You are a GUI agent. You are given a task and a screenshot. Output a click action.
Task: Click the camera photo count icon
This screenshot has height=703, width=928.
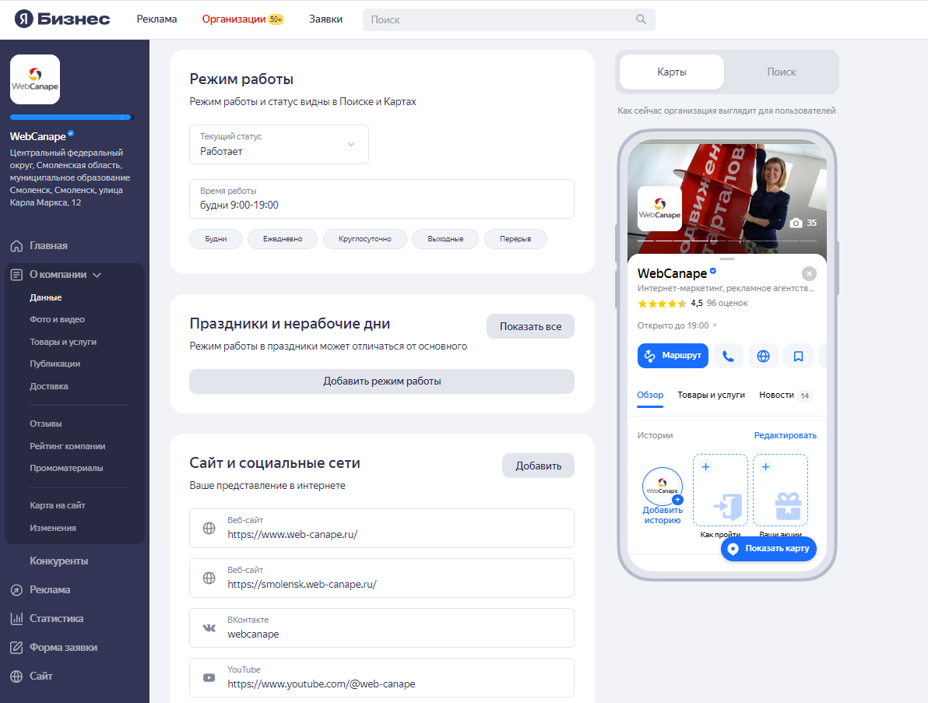[796, 223]
